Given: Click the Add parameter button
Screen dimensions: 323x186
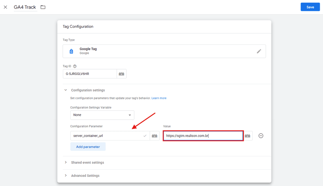Looking at the screenshot, I should click(x=88, y=146).
